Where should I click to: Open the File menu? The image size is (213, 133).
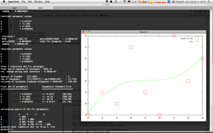23,1
